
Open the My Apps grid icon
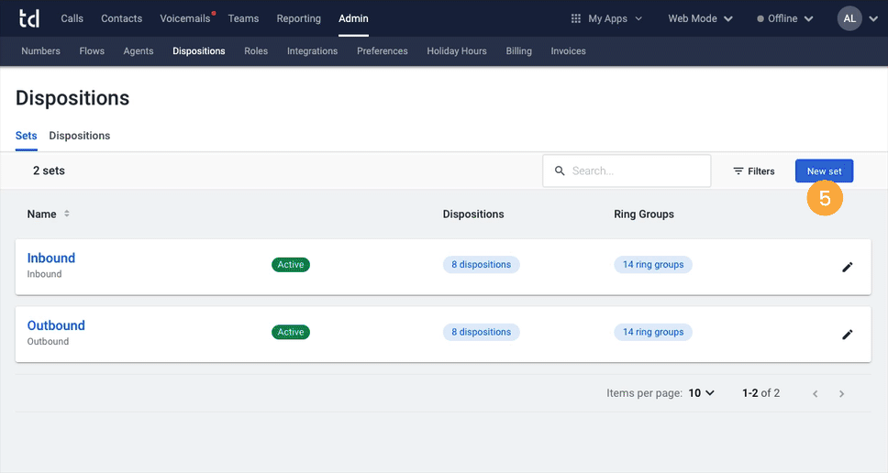pyautogui.click(x=576, y=18)
